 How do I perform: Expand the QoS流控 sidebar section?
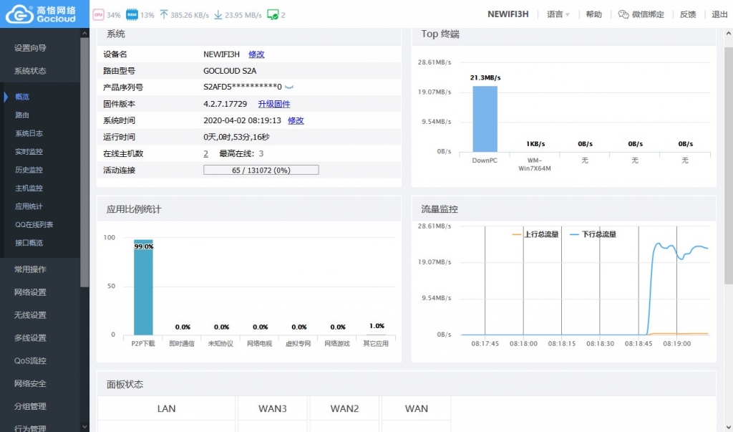[x=30, y=361]
